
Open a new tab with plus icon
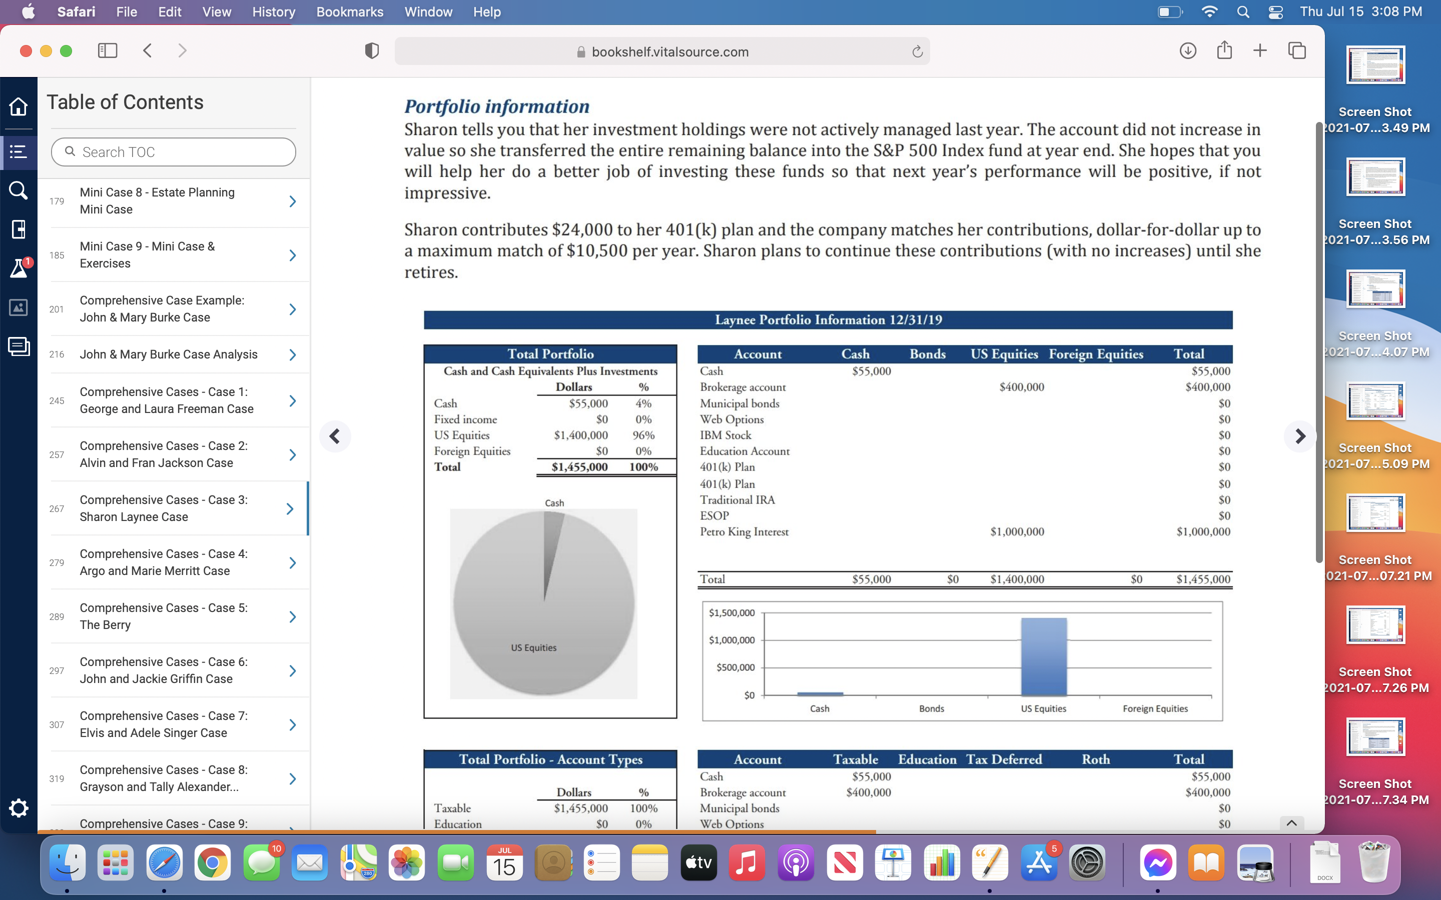[x=1260, y=50]
